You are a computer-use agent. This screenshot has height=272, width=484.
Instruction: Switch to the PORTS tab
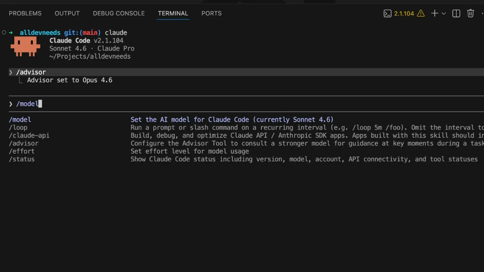(x=211, y=13)
